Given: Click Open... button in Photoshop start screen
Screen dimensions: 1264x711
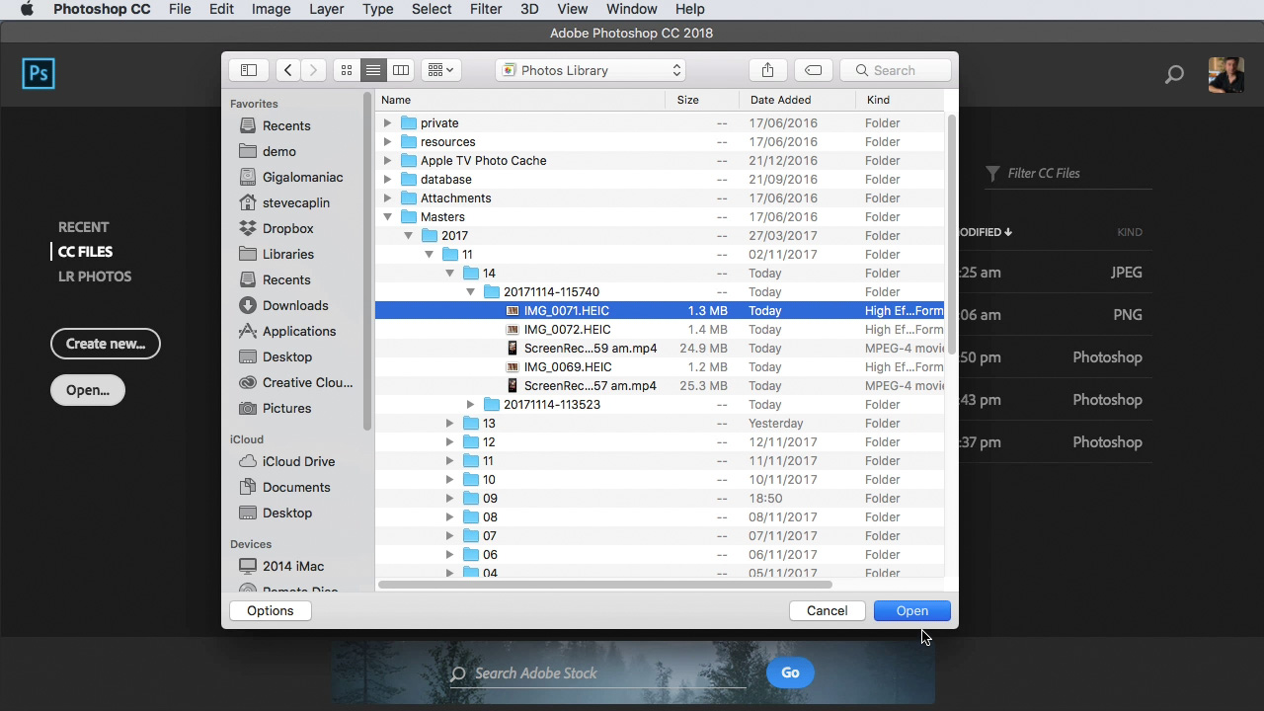Looking at the screenshot, I should 88,390.
